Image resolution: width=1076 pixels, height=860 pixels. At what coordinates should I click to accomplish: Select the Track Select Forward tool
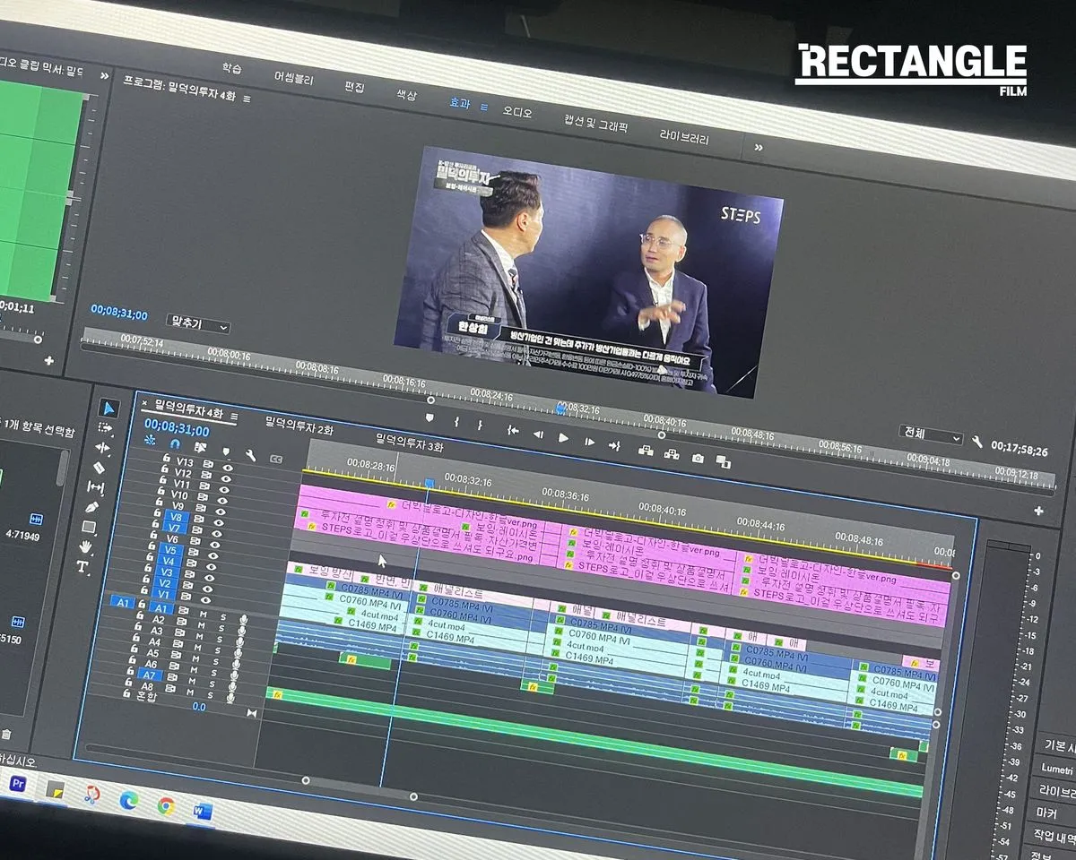[106, 428]
